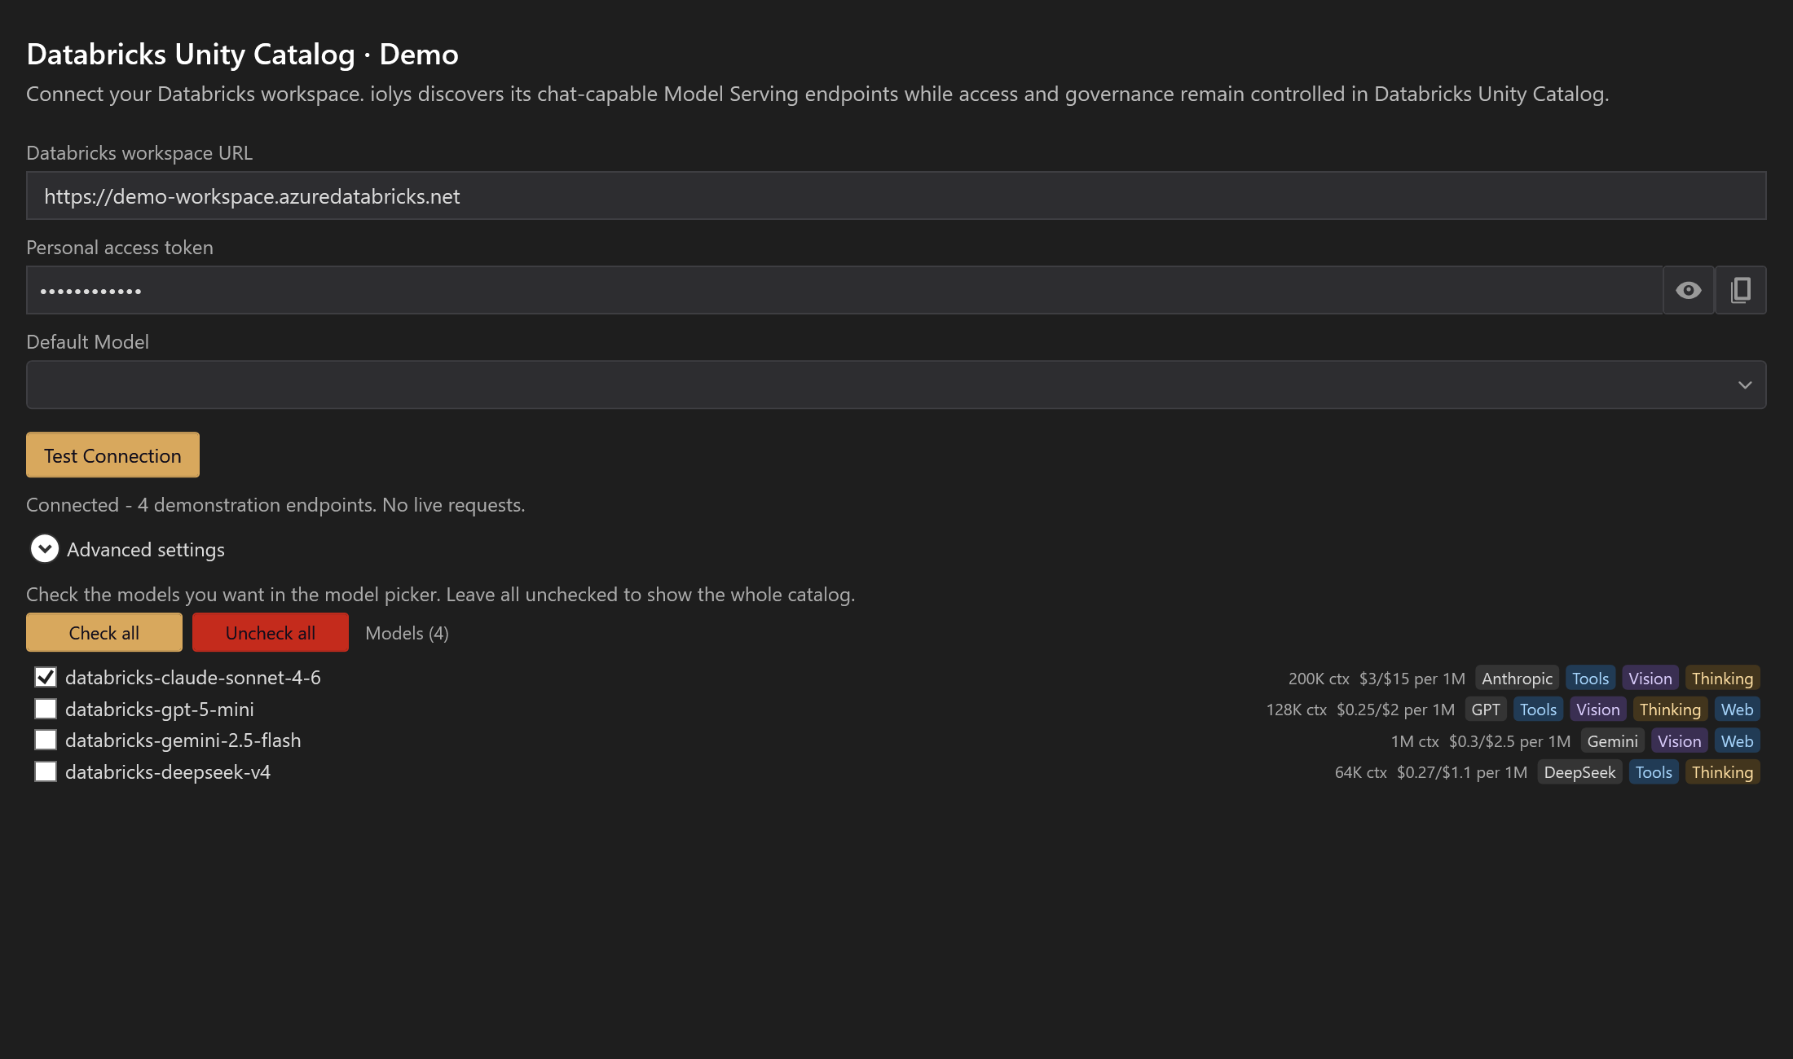The width and height of the screenshot is (1793, 1059).
Task: Click Thinking tag on claude-sonnet row
Action: [1722, 679]
